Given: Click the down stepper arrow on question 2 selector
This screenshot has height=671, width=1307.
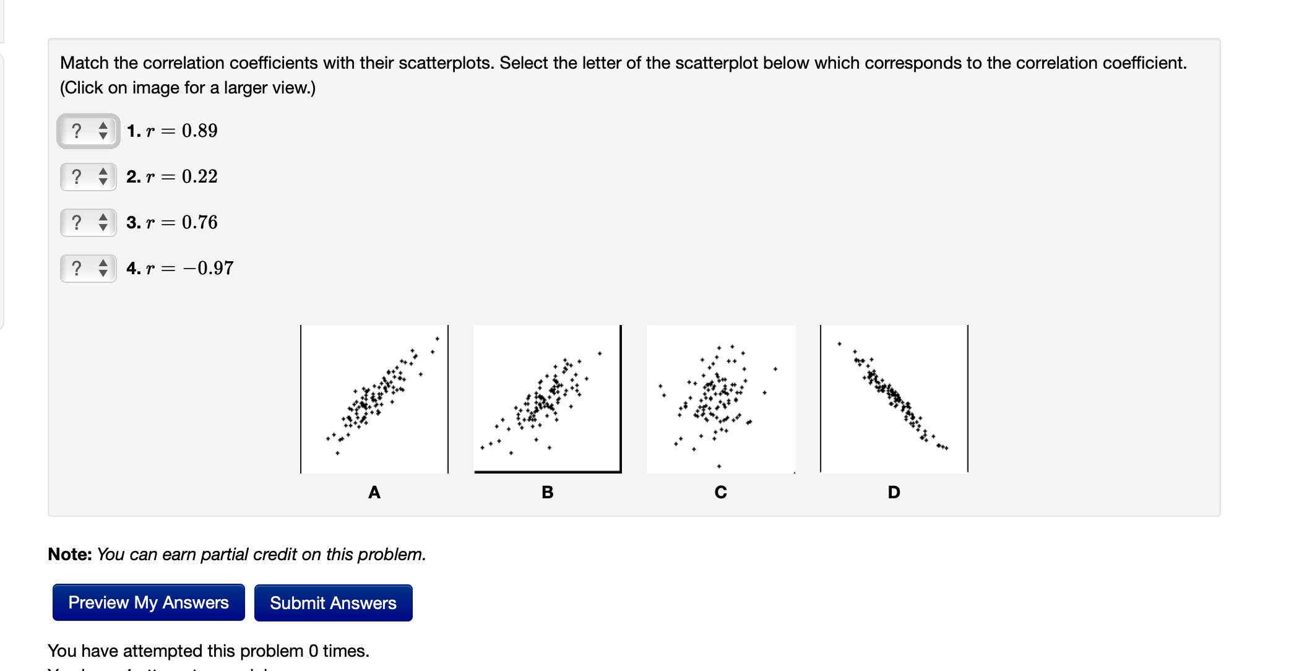Looking at the screenshot, I should 103,181.
